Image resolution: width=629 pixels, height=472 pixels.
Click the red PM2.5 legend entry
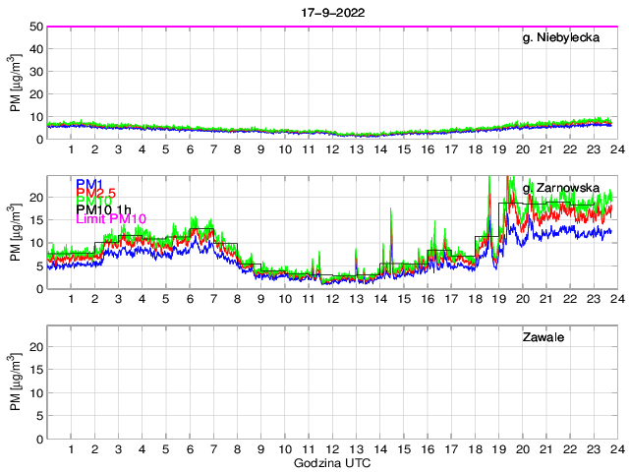click(94, 193)
